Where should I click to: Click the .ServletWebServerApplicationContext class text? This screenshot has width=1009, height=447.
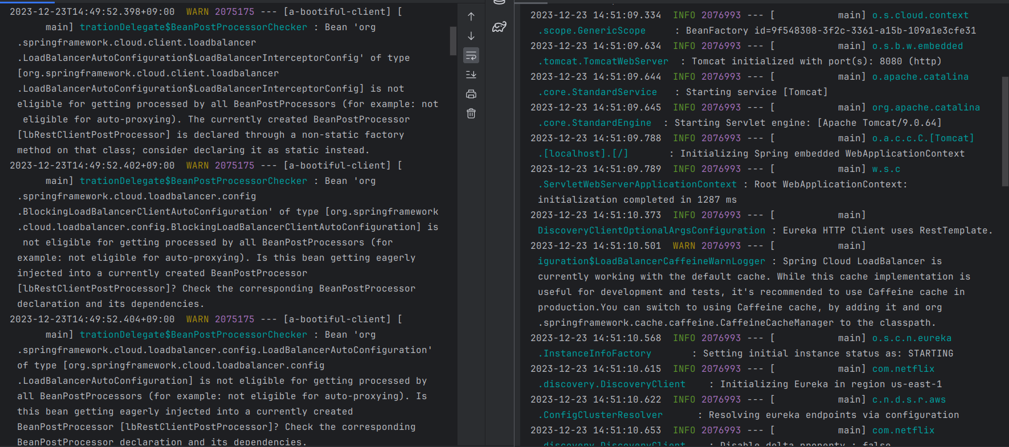638,184
